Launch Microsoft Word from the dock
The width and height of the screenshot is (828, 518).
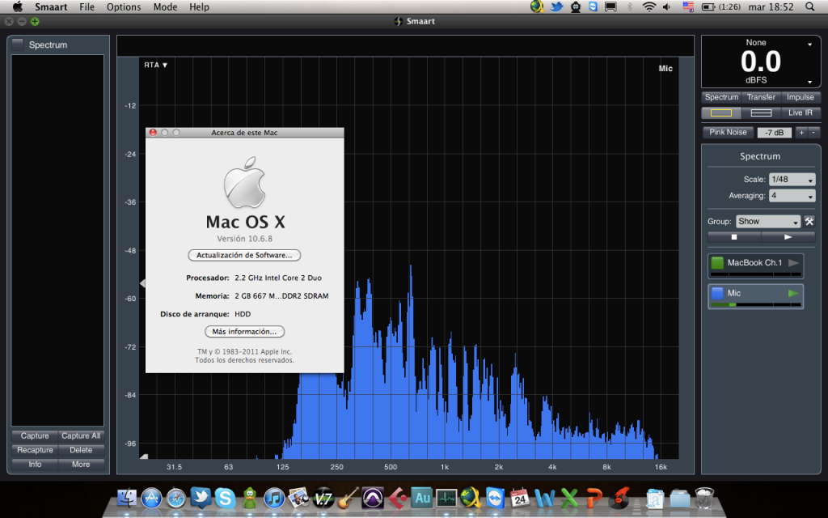point(544,498)
